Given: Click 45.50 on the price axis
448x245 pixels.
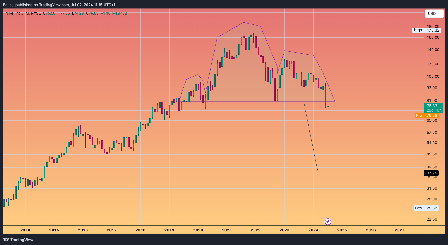Looking at the screenshot, I should pyautogui.click(x=432, y=154).
